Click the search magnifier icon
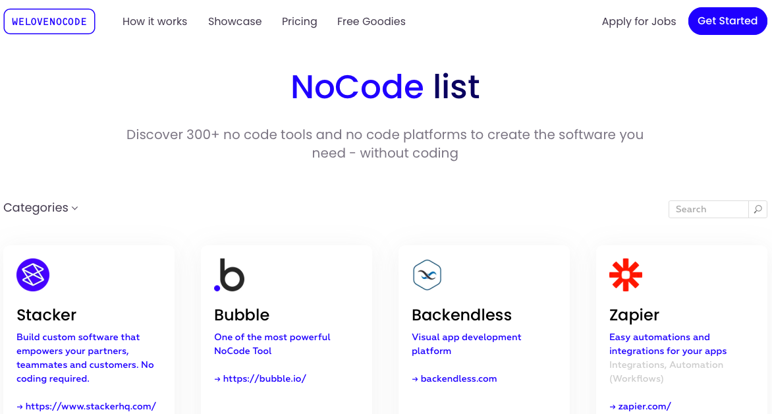 click(x=758, y=209)
